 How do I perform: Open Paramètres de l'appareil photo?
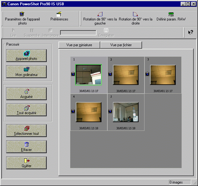(22, 19)
